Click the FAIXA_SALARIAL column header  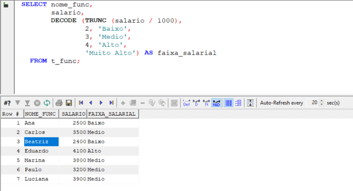pos(112,114)
